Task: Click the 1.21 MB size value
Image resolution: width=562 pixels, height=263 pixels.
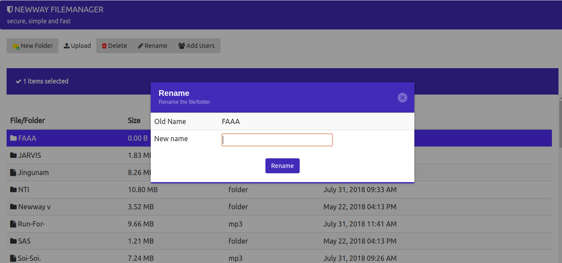Action: [141, 241]
